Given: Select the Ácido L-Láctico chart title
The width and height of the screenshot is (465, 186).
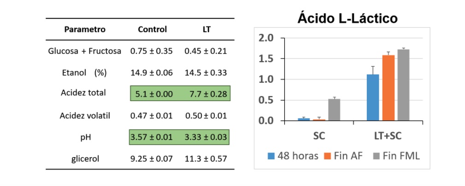Looking at the screenshot, I should tap(347, 18).
